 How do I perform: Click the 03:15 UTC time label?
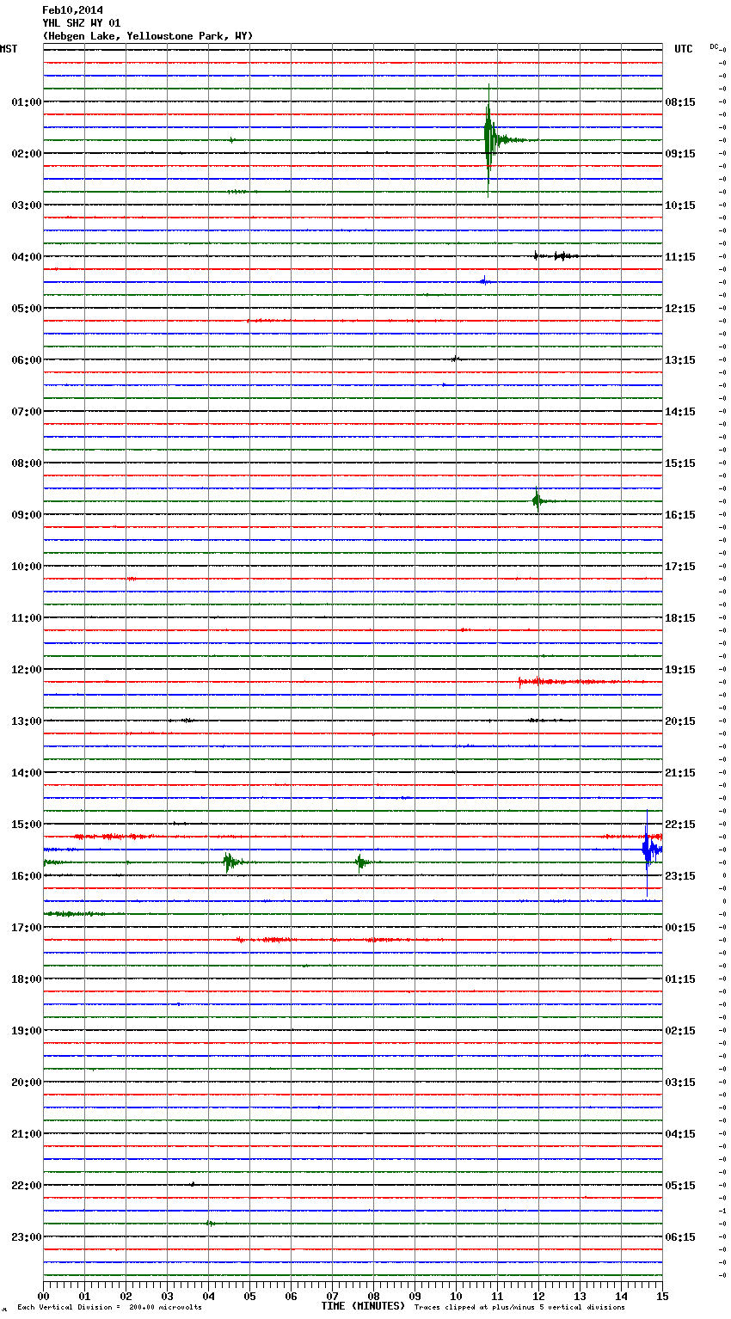coord(680,1083)
